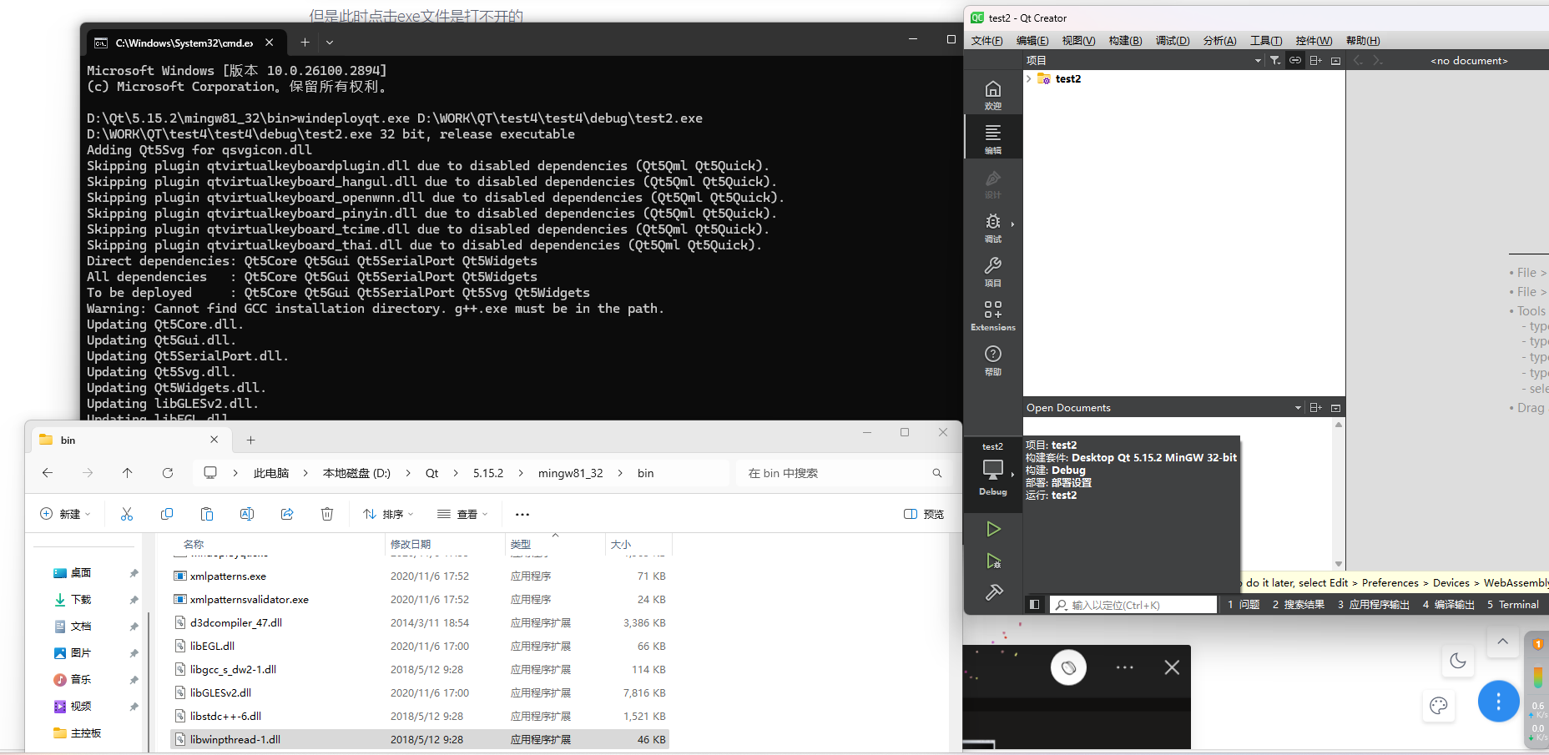The image size is (1549, 755).
Task: Close the Projects side panel view
Action: (1335, 60)
